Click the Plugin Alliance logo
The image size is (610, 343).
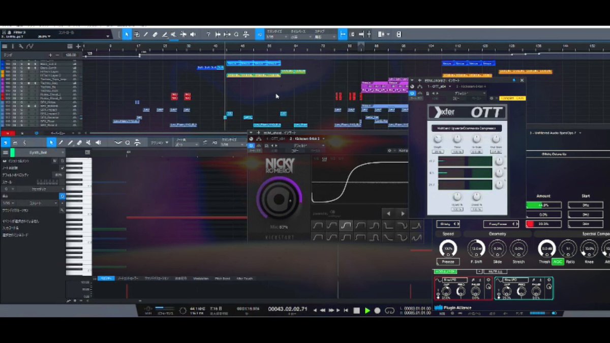(x=453, y=307)
